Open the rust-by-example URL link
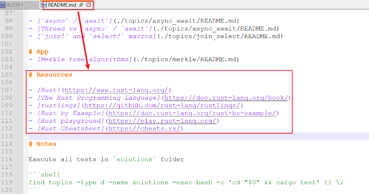 192,113
